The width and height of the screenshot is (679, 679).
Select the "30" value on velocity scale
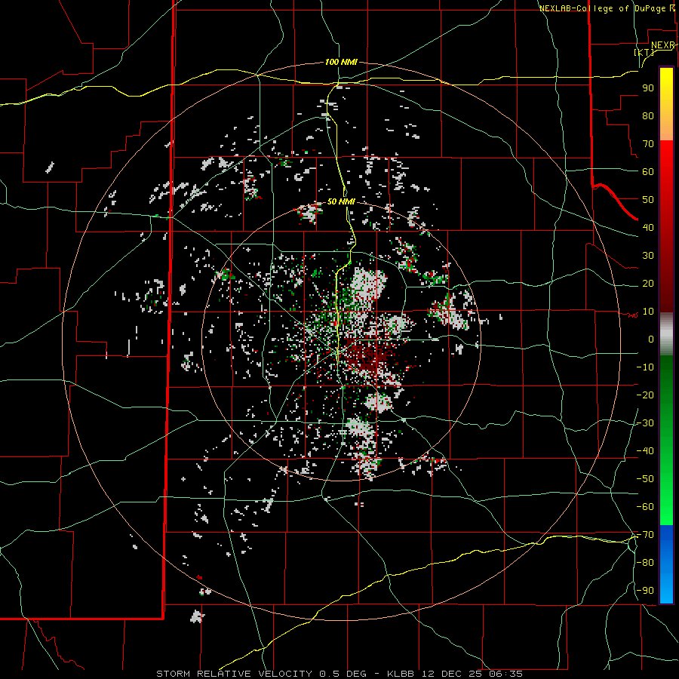pos(648,256)
